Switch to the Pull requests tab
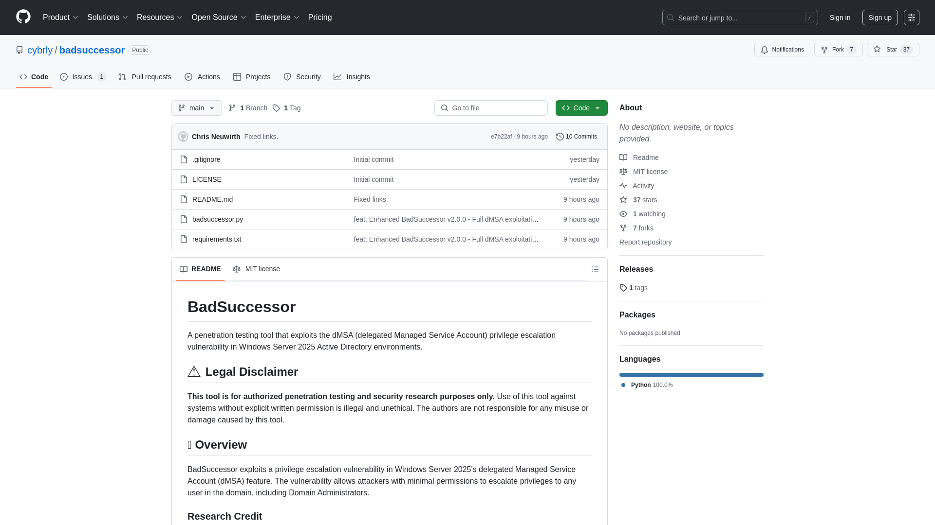The width and height of the screenshot is (935, 525). click(145, 77)
